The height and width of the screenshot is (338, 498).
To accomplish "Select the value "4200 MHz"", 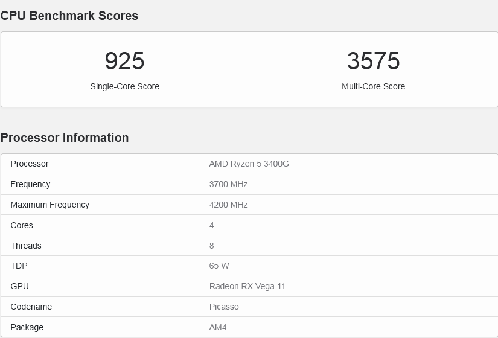I will (x=228, y=205).
